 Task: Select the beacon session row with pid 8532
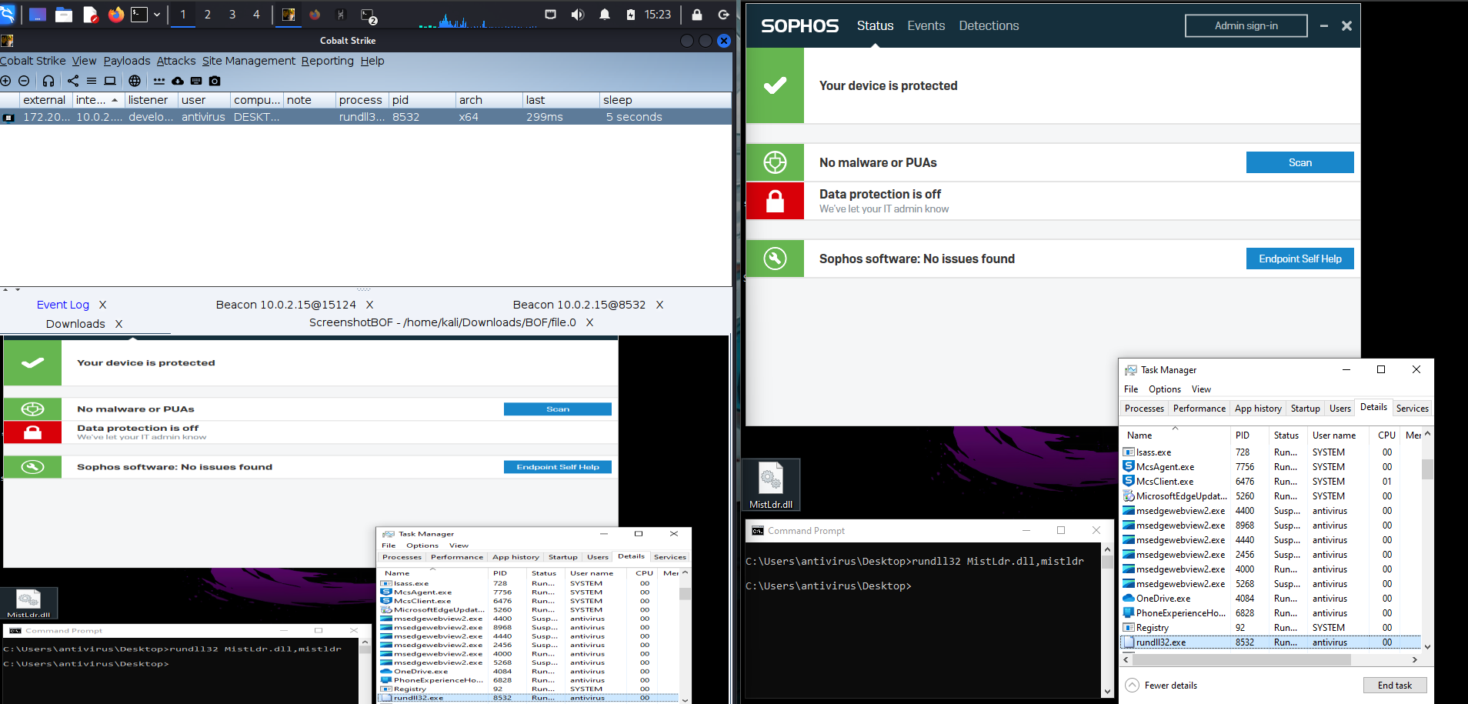click(365, 117)
